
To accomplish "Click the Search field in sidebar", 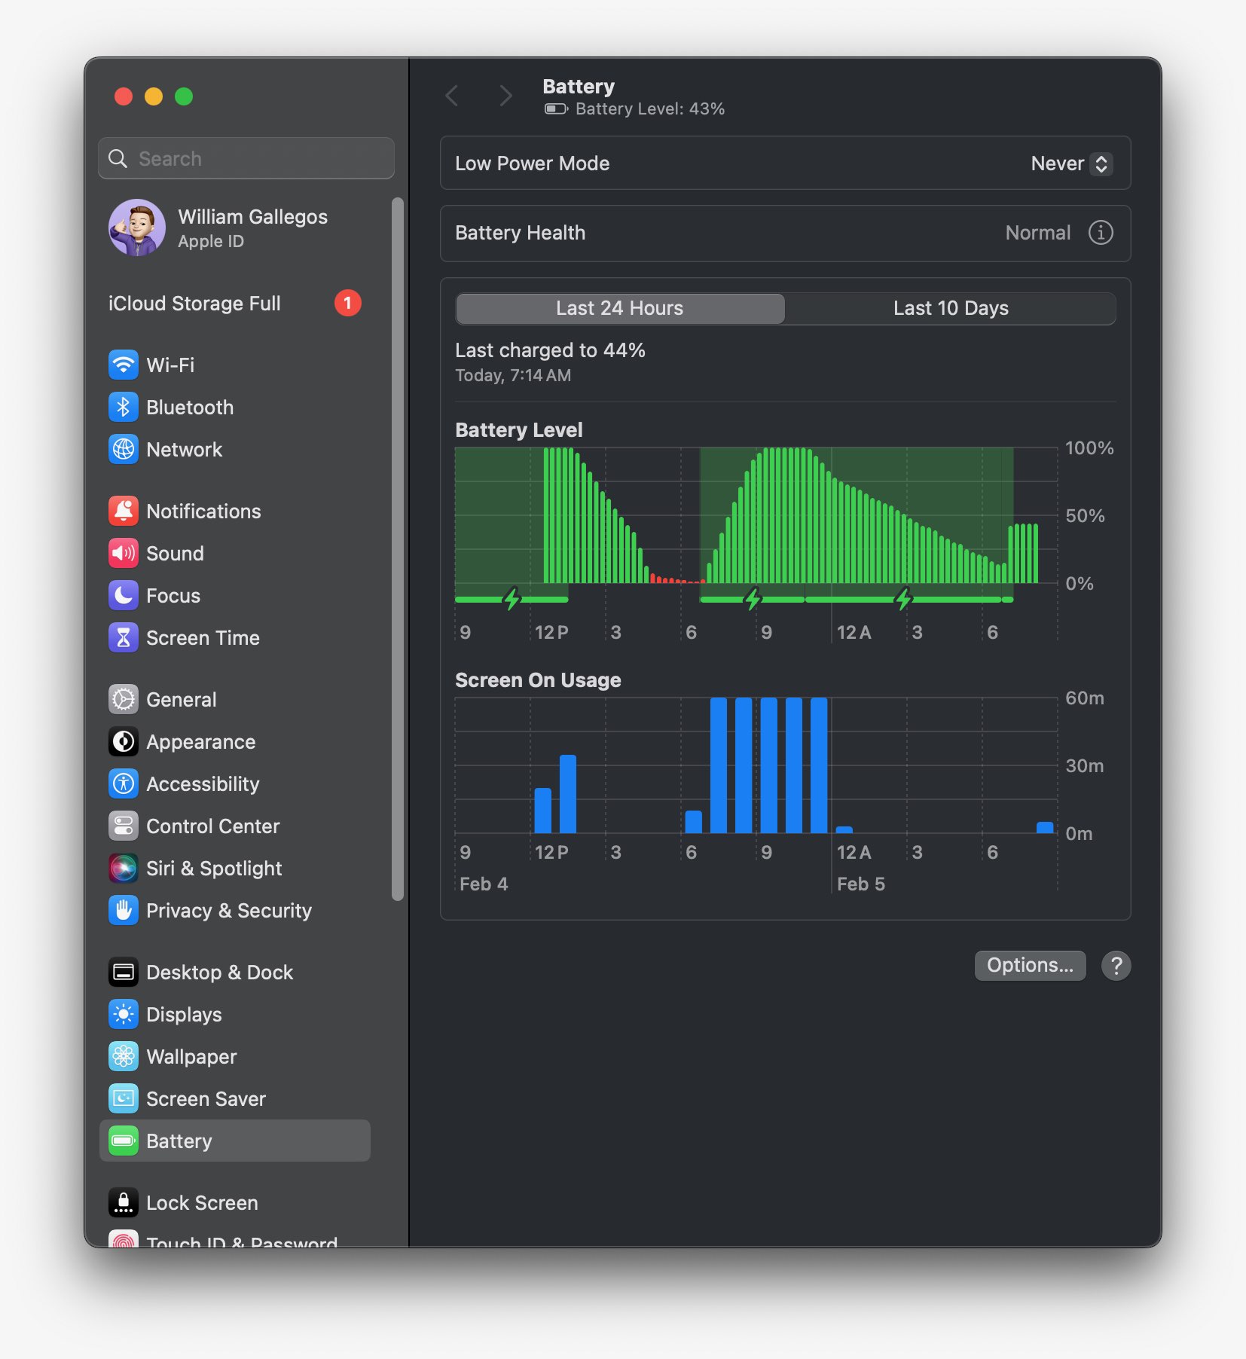I will click(246, 159).
